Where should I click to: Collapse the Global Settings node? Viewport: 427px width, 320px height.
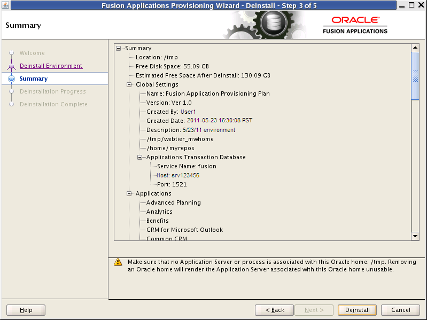click(x=129, y=84)
